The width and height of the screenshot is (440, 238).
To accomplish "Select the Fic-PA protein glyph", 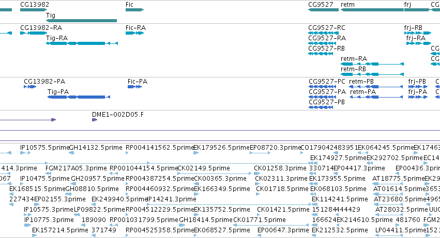I will tap(135, 87).
